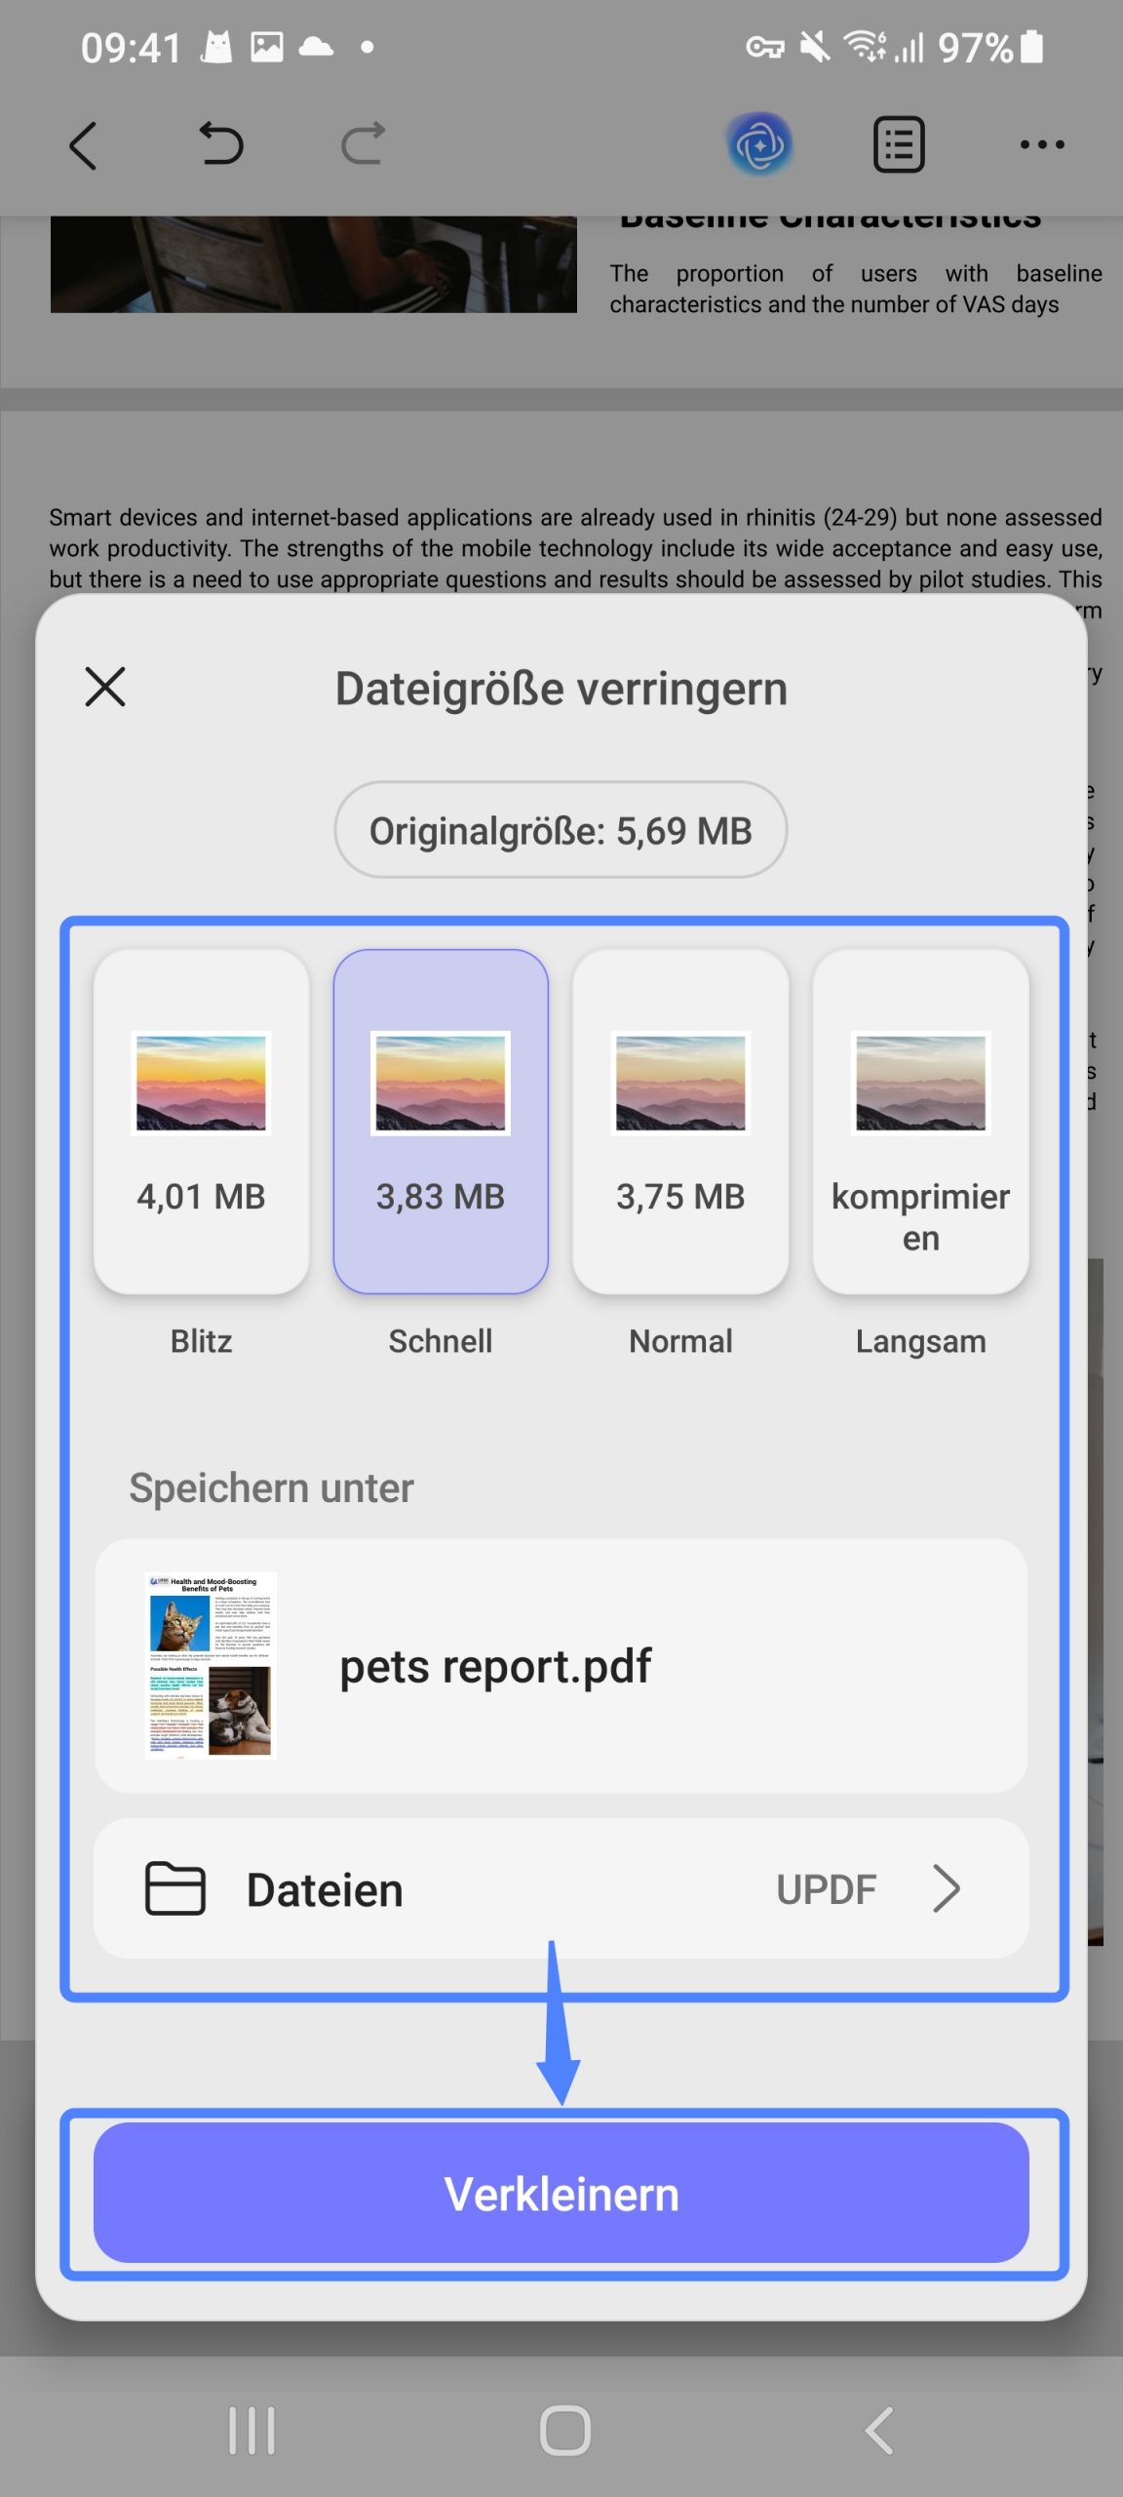Image resolution: width=1123 pixels, height=2497 pixels.
Task: Tap the image notification icon
Action: click(x=267, y=47)
